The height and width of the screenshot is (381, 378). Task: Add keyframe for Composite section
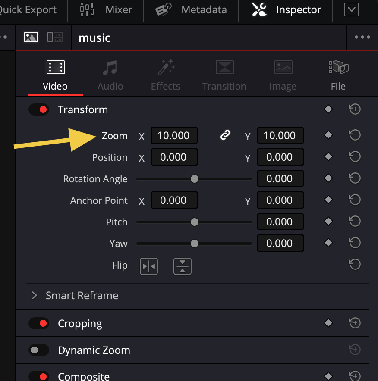[x=328, y=376]
